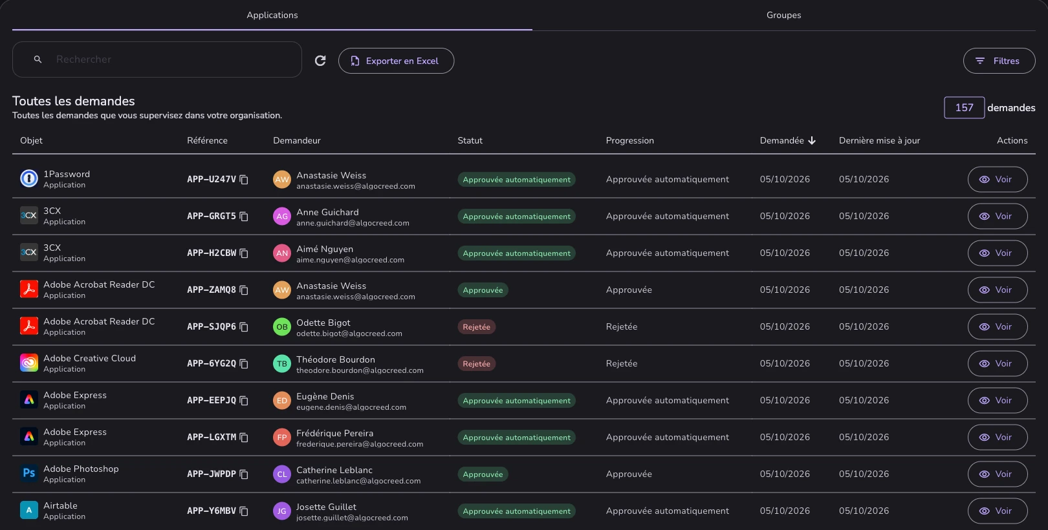This screenshot has width=1048, height=530.
Task: Click the Toutes les demandes heading
Action: (74, 101)
